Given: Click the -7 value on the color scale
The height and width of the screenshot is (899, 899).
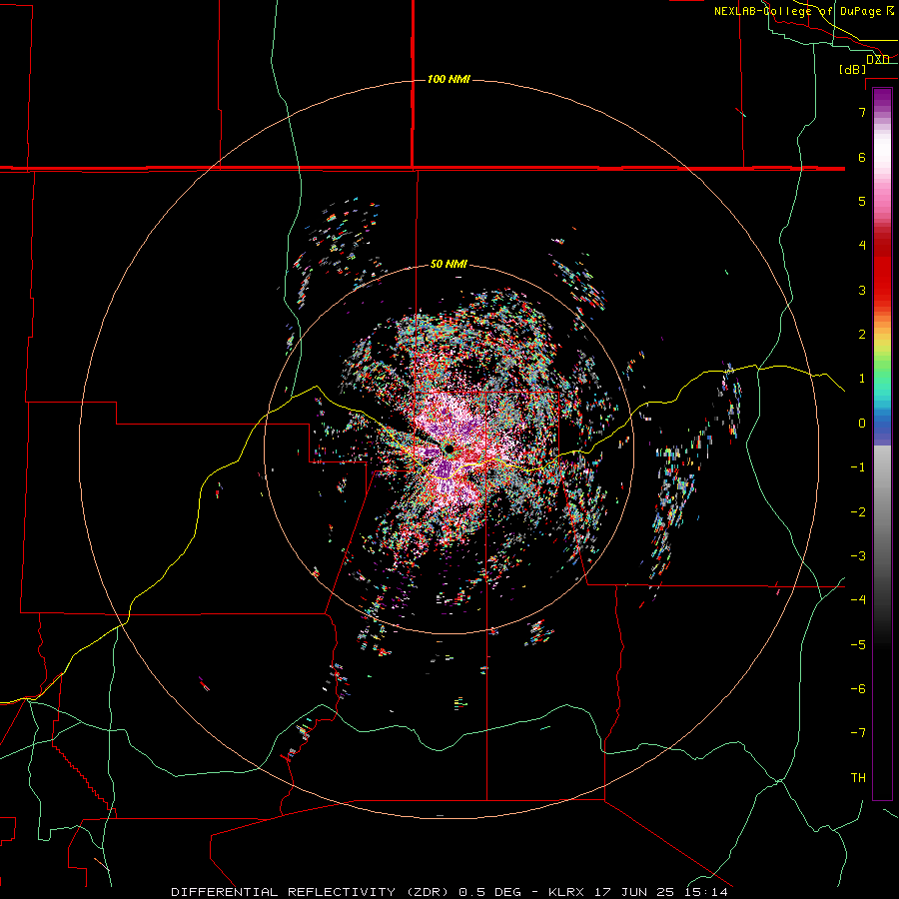Looking at the screenshot, I should coord(858,733).
